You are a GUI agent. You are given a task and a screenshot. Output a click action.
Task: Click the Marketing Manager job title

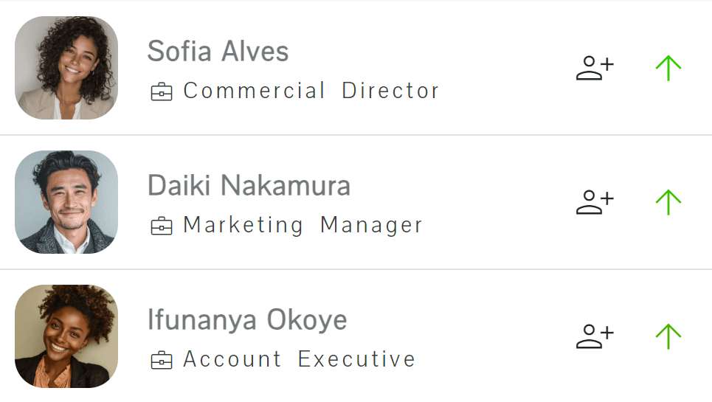coord(303,225)
